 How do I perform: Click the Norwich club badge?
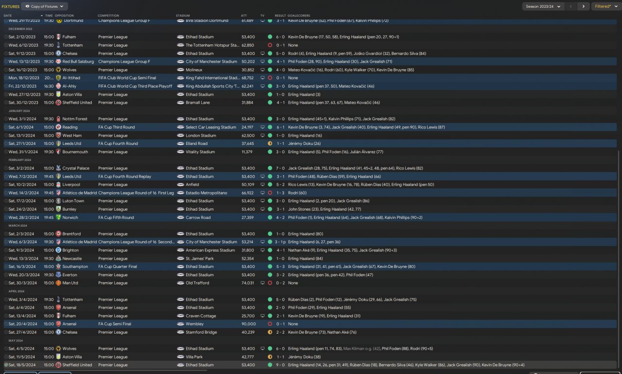coord(59,217)
